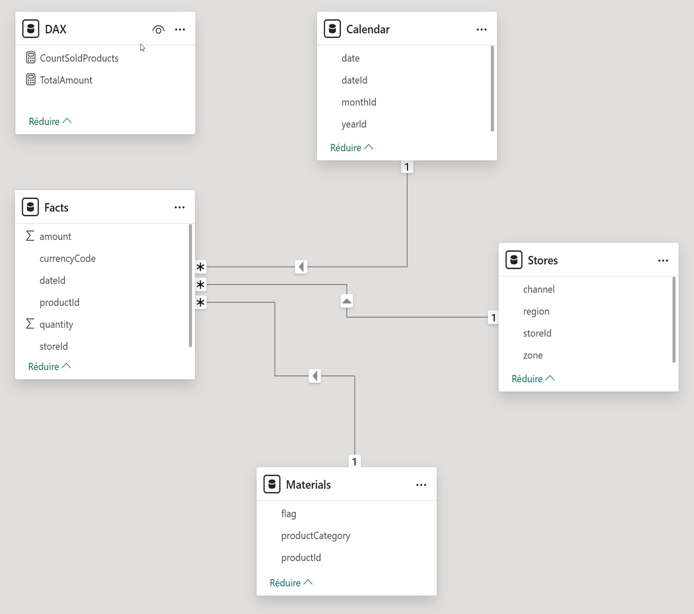The image size is (694, 614).
Task: Collapse the Facts table with Réduire
Action: tap(49, 366)
